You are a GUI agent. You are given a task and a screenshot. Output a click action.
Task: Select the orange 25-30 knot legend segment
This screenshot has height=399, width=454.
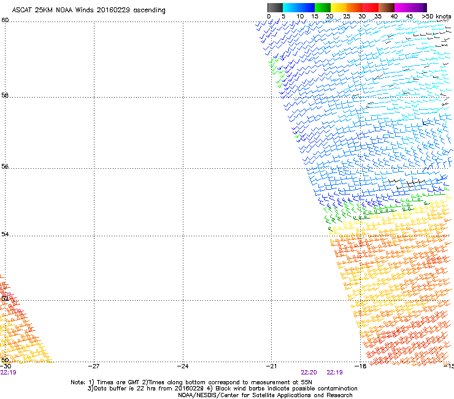355,7
